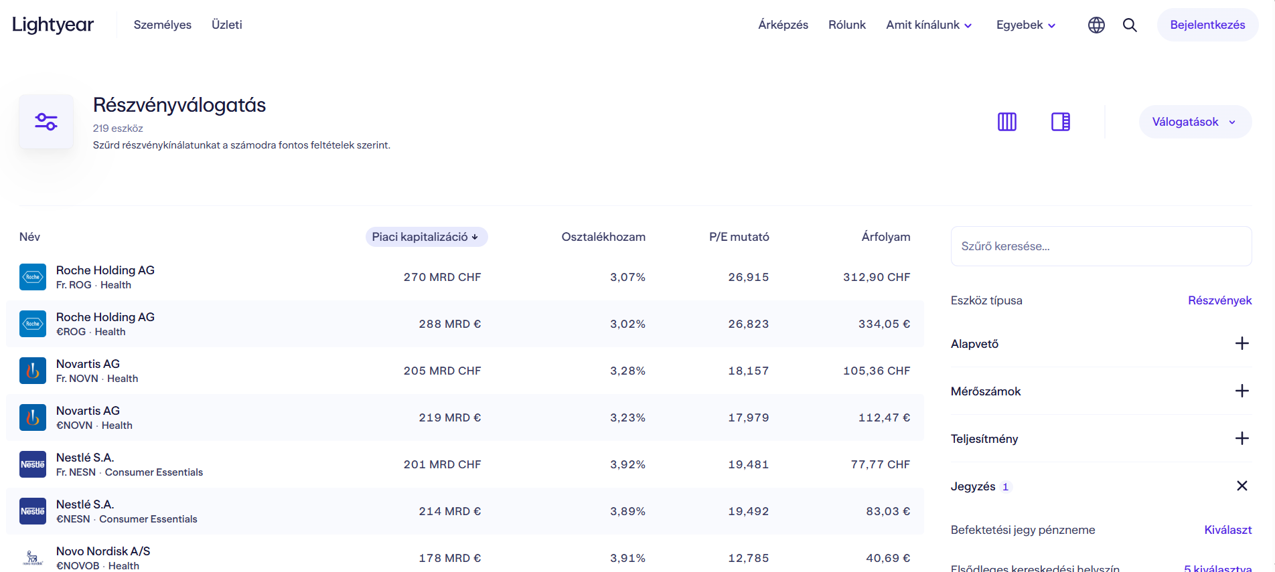Screen dimensions: 1275x572
Task: Click the screener filter sliders icon
Action: [46, 122]
